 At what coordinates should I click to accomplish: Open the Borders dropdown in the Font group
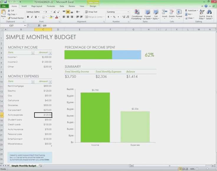tap(46, 17)
